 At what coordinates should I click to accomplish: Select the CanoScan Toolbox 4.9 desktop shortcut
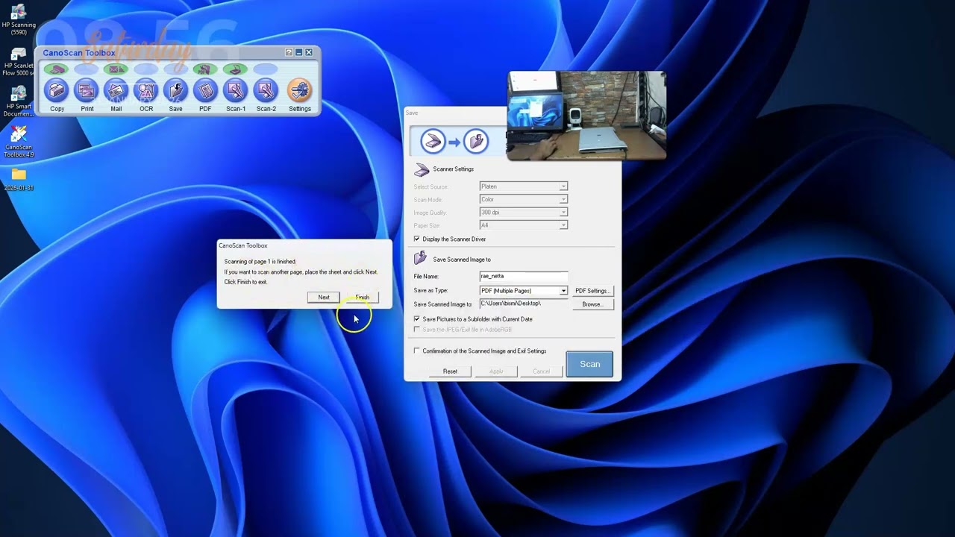coord(19,142)
